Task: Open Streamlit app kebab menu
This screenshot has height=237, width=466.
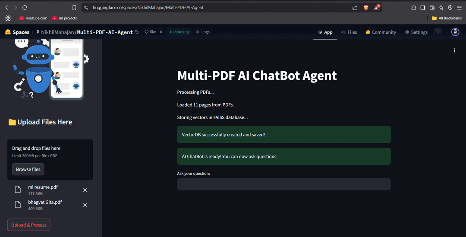Action: 454,51
